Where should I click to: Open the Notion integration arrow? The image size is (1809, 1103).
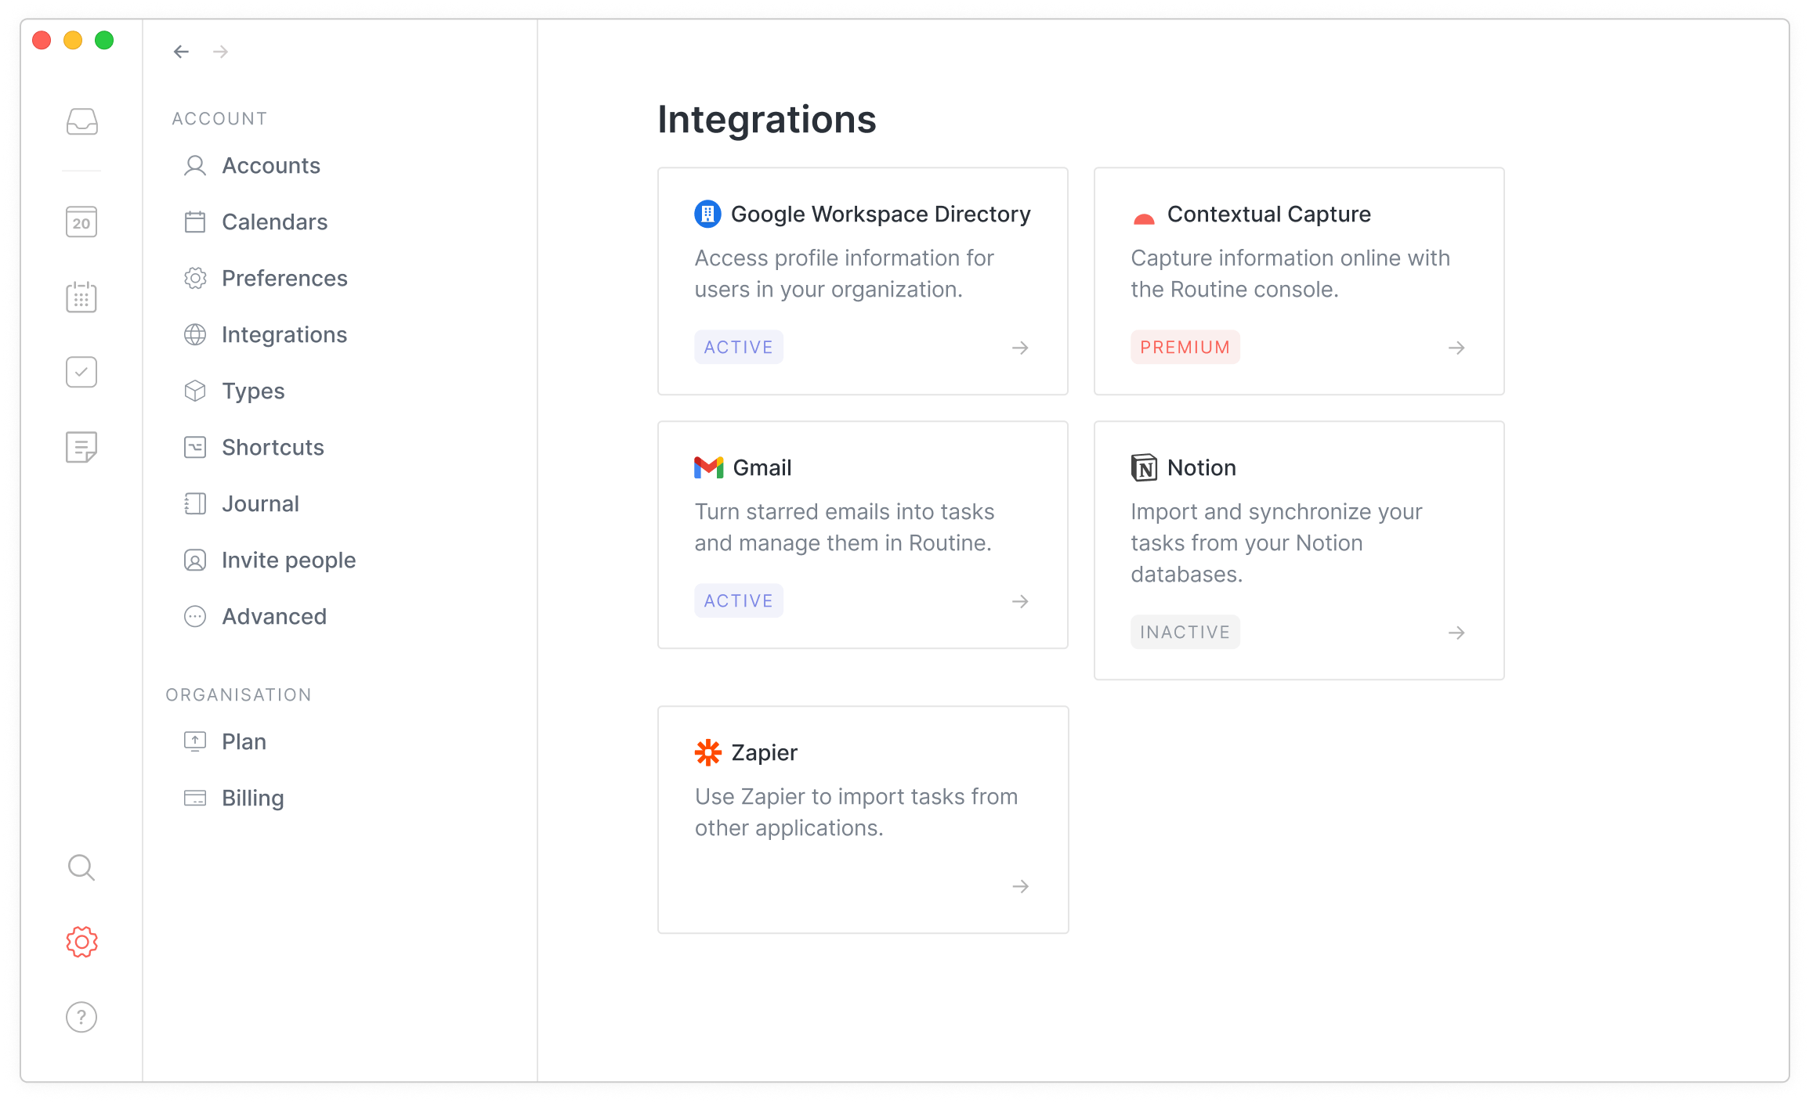point(1456,633)
